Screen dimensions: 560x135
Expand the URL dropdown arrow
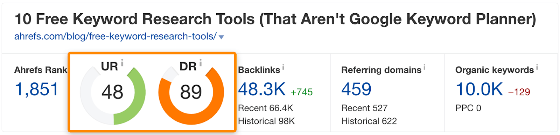pos(221,37)
